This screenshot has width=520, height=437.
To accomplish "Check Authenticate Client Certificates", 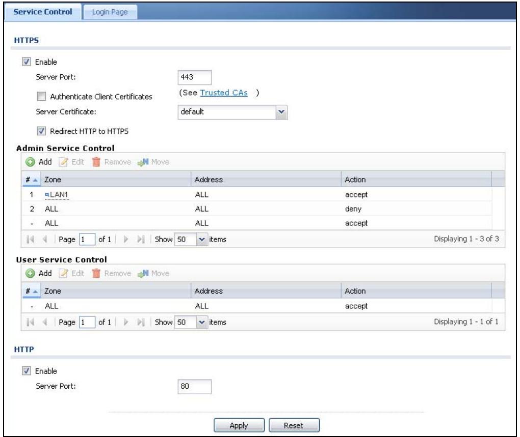I will (41, 97).
